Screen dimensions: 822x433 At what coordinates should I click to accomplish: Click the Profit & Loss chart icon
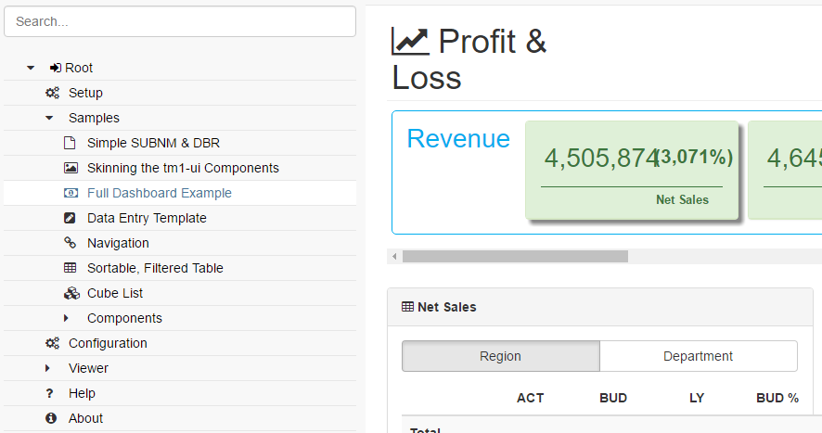click(x=410, y=42)
